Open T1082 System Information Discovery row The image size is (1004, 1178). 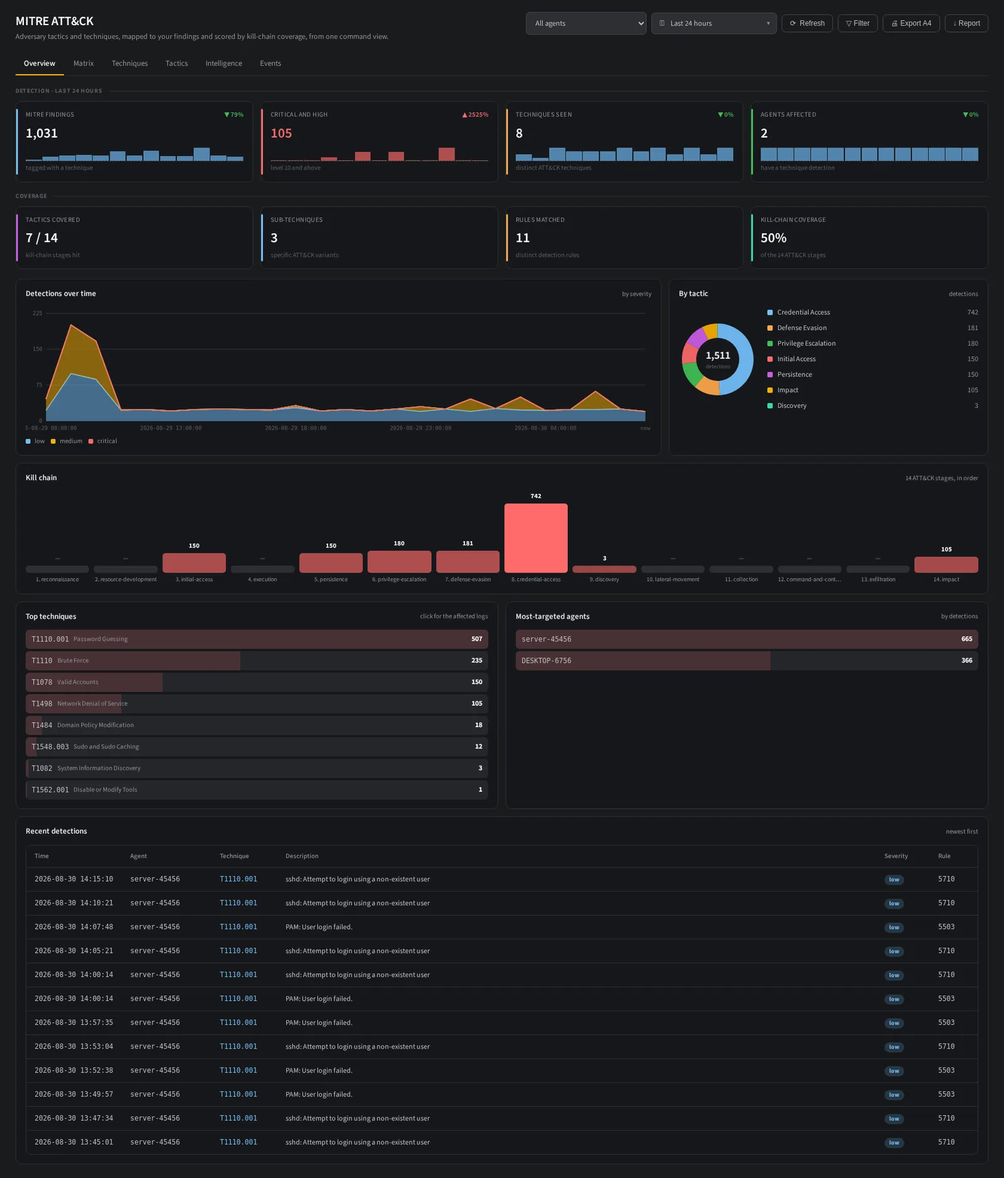coord(257,768)
